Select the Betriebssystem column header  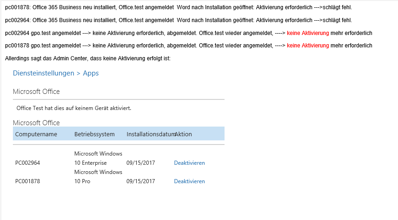coord(94,134)
